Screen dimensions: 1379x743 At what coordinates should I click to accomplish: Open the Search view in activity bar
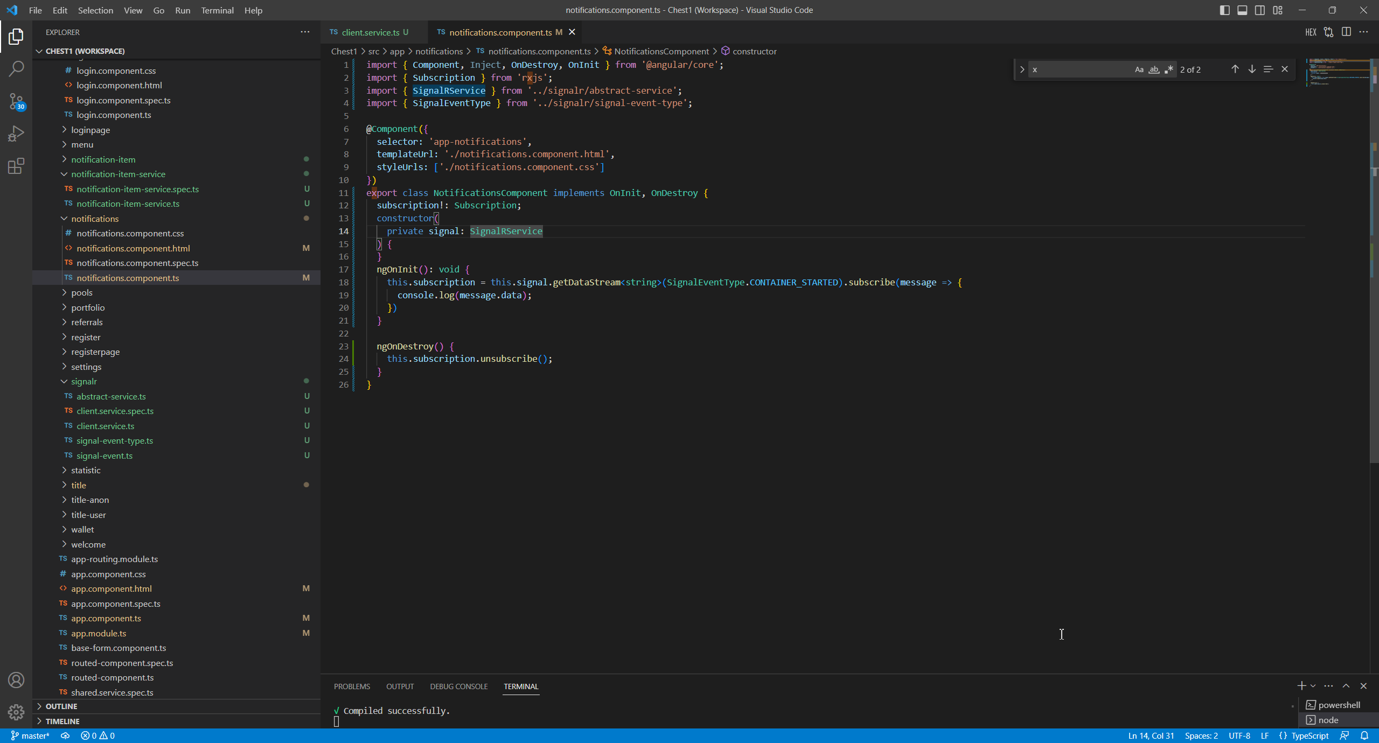tap(16, 68)
